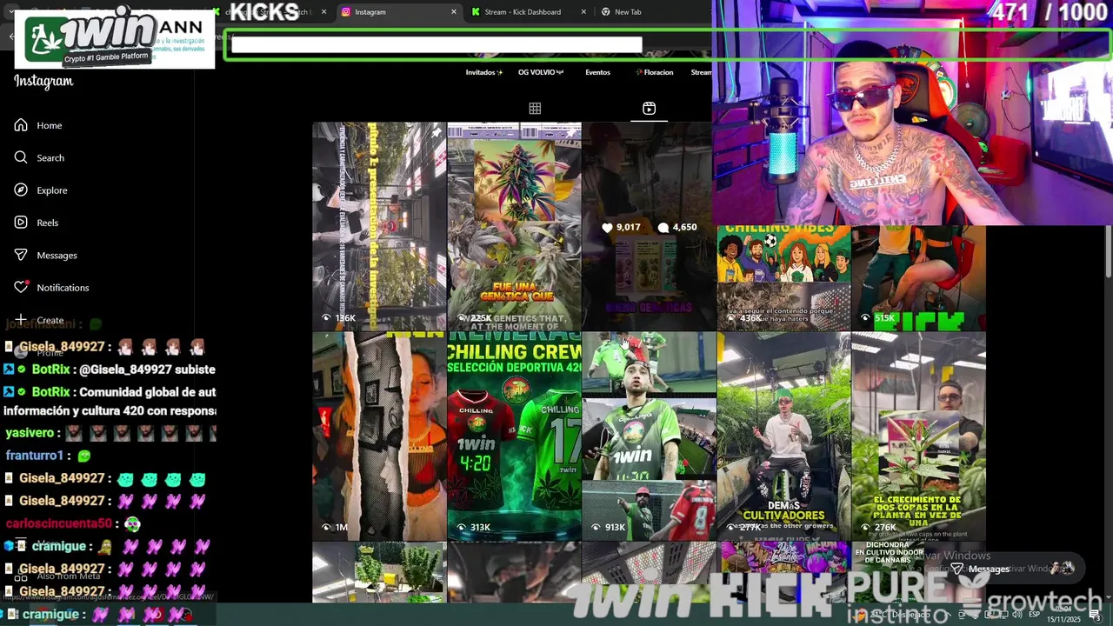Open Messages from sidebar icon
The height and width of the screenshot is (626, 1113).
[x=21, y=255]
